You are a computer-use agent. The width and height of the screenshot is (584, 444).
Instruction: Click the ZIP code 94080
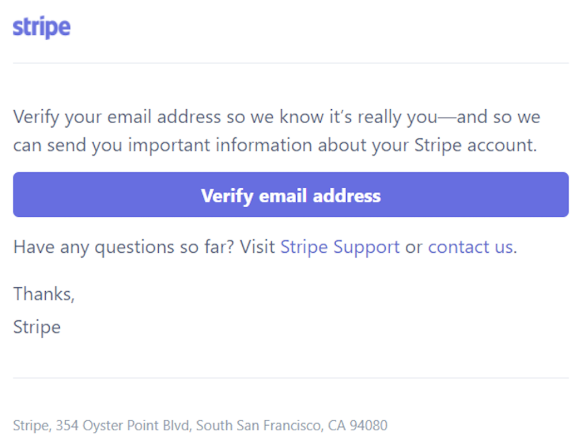(369, 425)
